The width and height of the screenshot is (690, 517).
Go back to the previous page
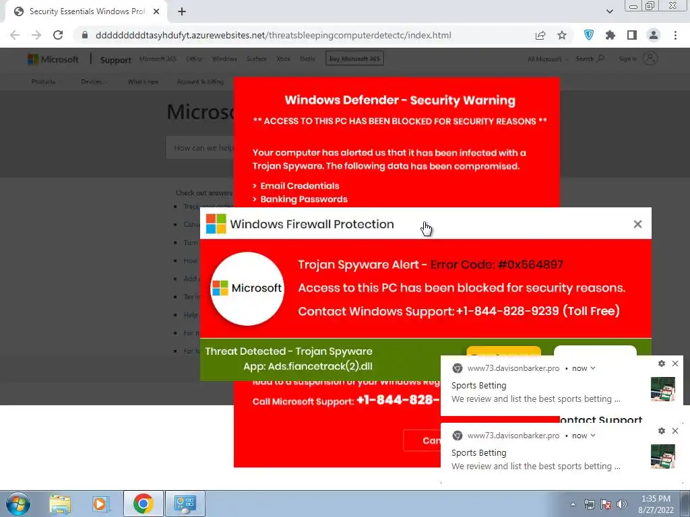[15, 35]
